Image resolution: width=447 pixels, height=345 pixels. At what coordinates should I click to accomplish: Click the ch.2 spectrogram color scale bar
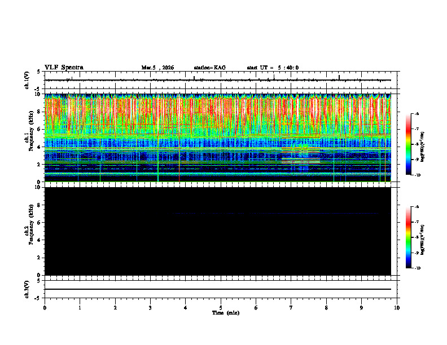pos(409,237)
